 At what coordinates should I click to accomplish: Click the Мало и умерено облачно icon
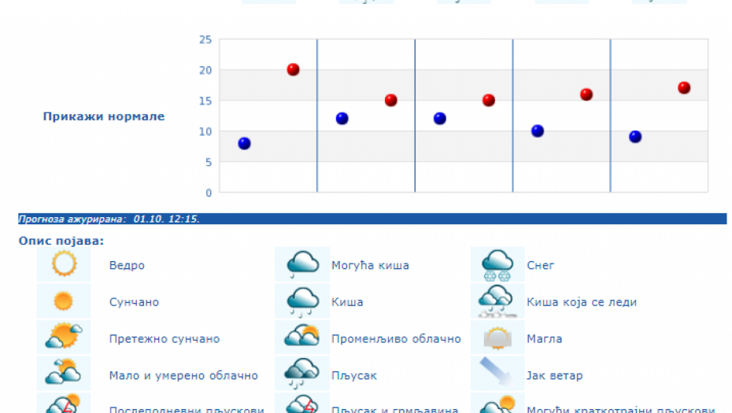[x=64, y=374]
